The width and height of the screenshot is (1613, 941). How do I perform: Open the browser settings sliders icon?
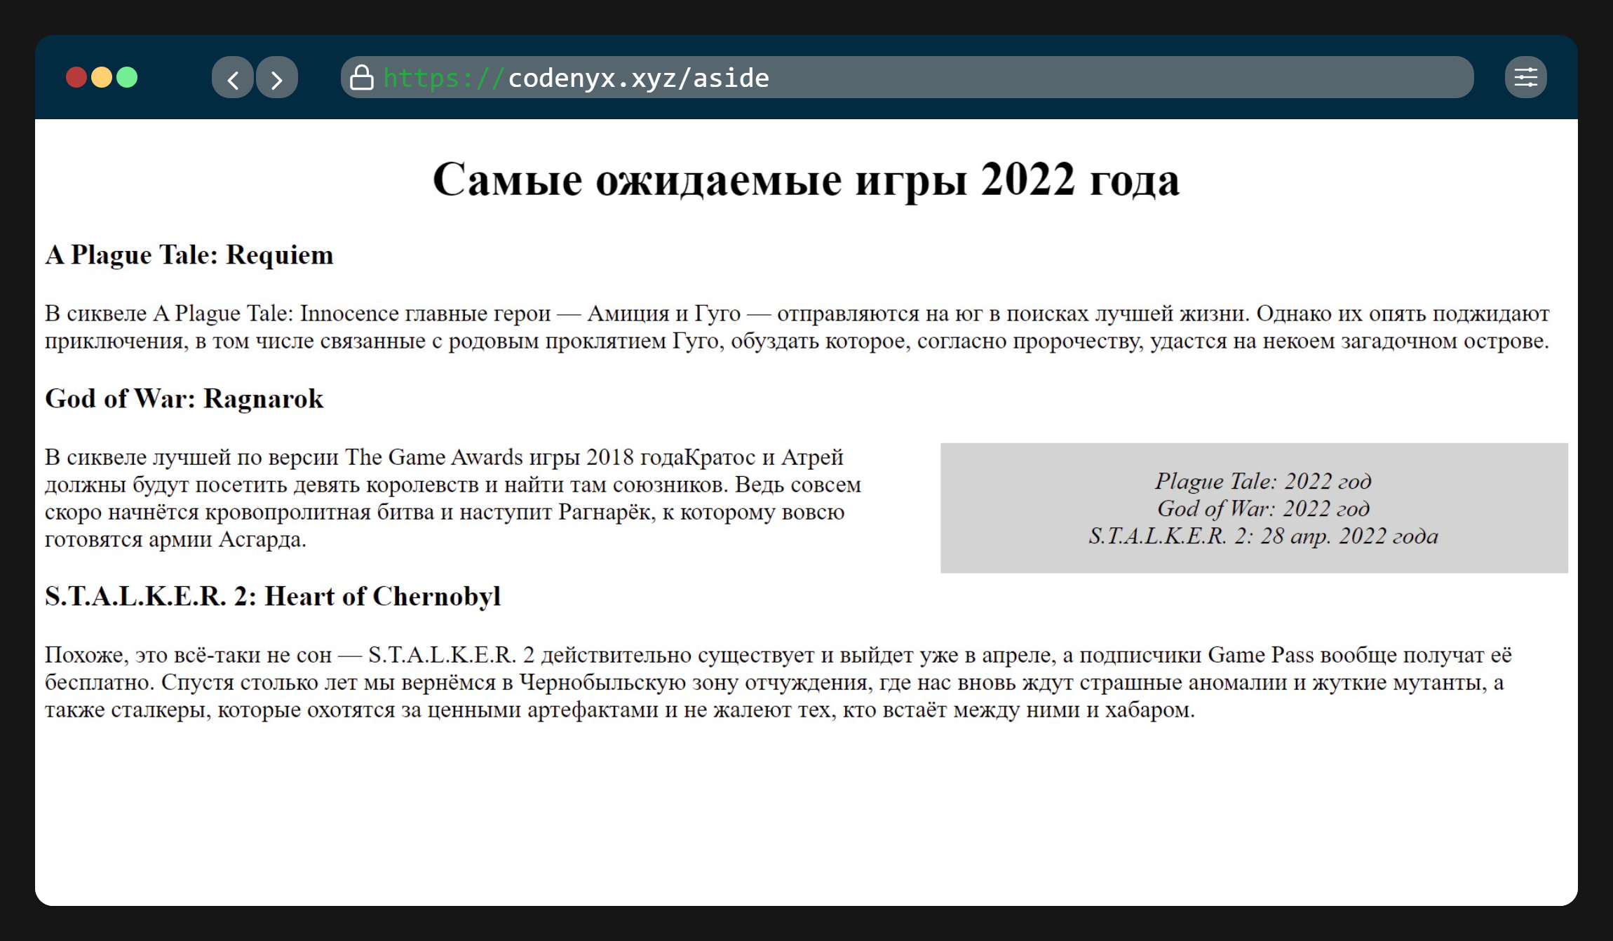pos(1525,77)
